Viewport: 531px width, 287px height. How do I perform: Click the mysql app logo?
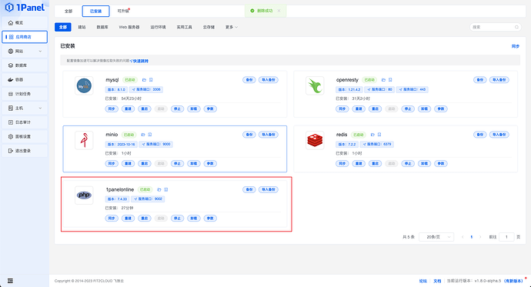click(84, 85)
